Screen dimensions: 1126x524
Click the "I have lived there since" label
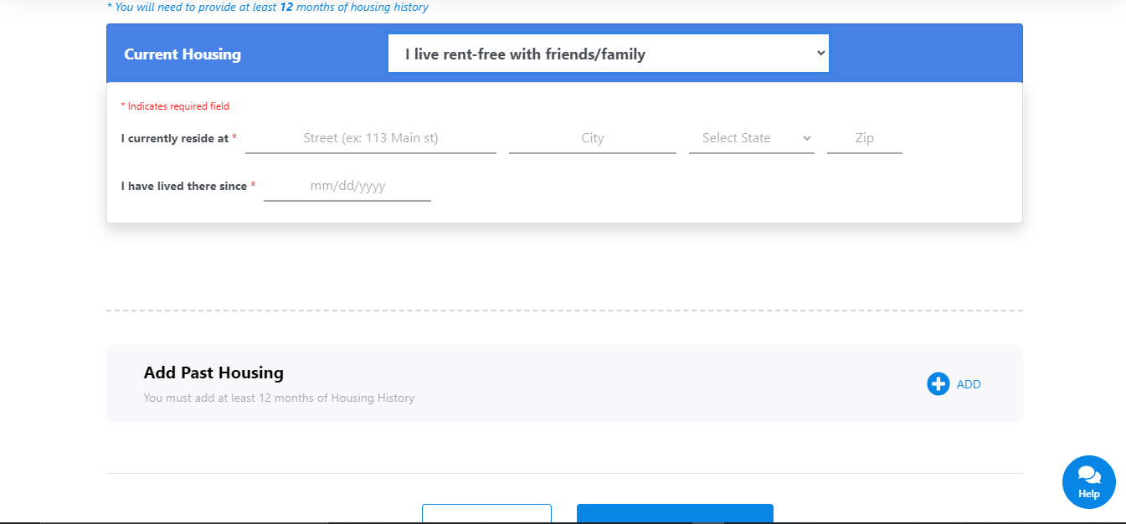(x=184, y=186)
